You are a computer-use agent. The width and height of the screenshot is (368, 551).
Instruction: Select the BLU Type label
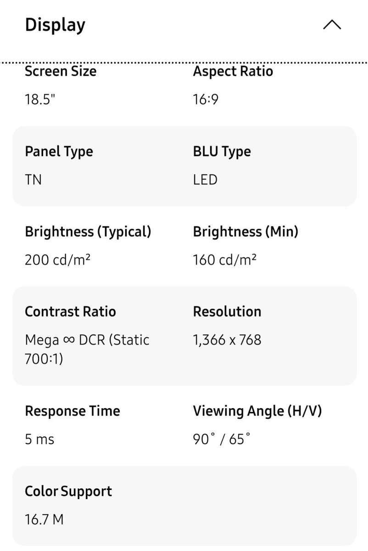pos(221,152)
